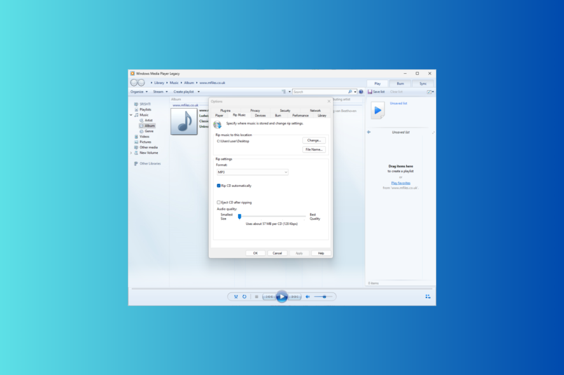Turn on shuffle in the playback bar
564x375 pixels.
coord(236,297)
